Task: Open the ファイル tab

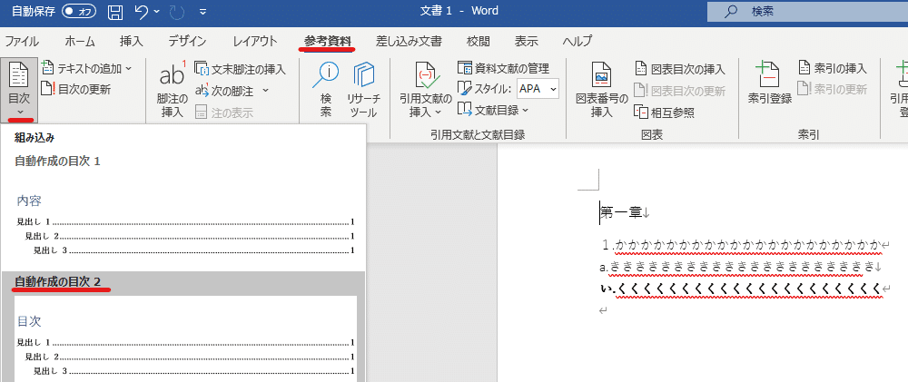Action: pyautogui.click(x=22, y=41)
